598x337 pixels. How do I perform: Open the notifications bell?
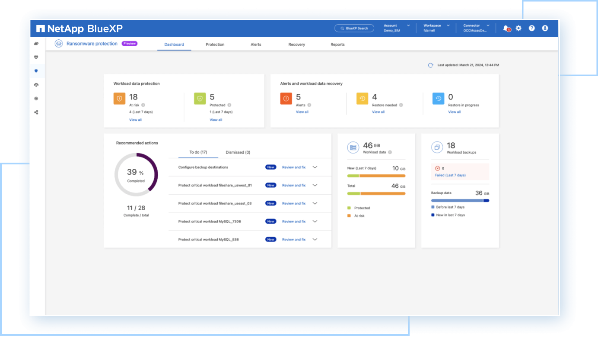coord(506,28)
